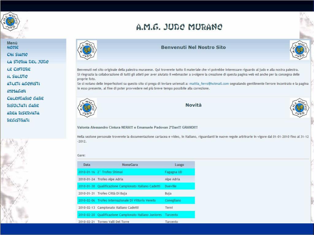
Task: Click the 'Conegliano' location cell
Action: coord(173,200)
